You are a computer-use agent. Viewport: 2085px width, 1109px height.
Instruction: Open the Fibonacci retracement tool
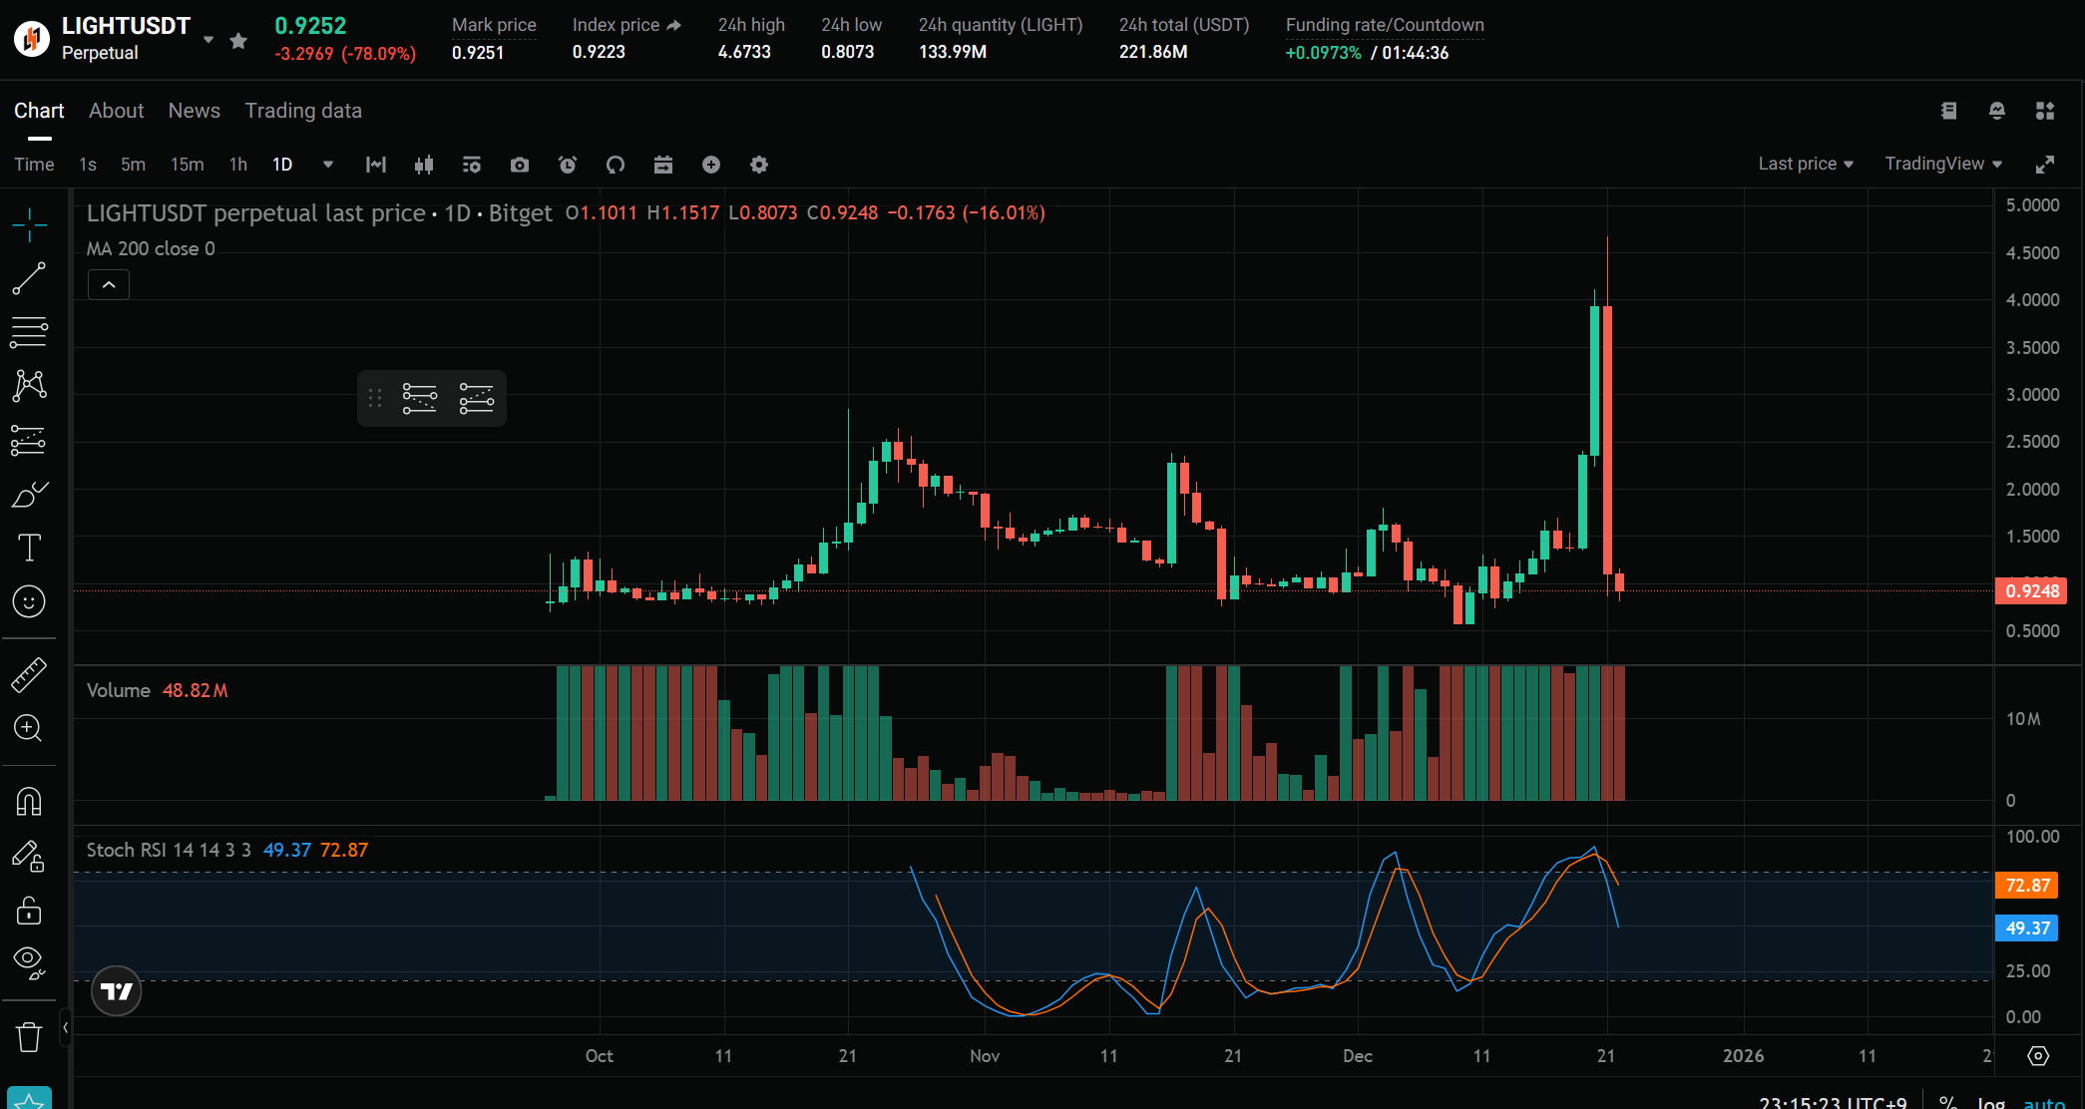point(29,332)
